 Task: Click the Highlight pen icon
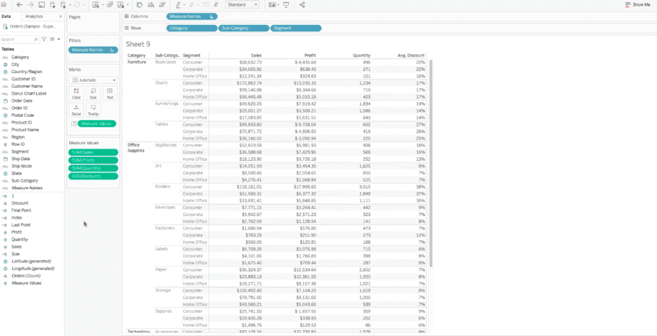(178, 4)
